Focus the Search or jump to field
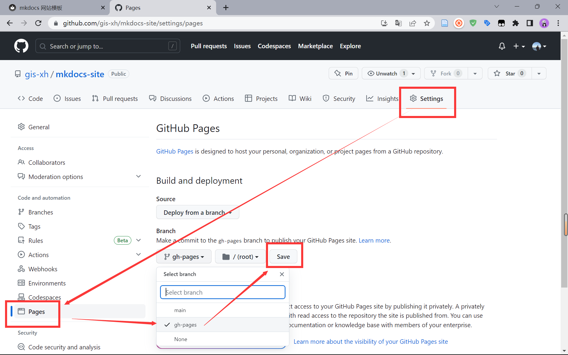568x355 pixels. [108, 46]
